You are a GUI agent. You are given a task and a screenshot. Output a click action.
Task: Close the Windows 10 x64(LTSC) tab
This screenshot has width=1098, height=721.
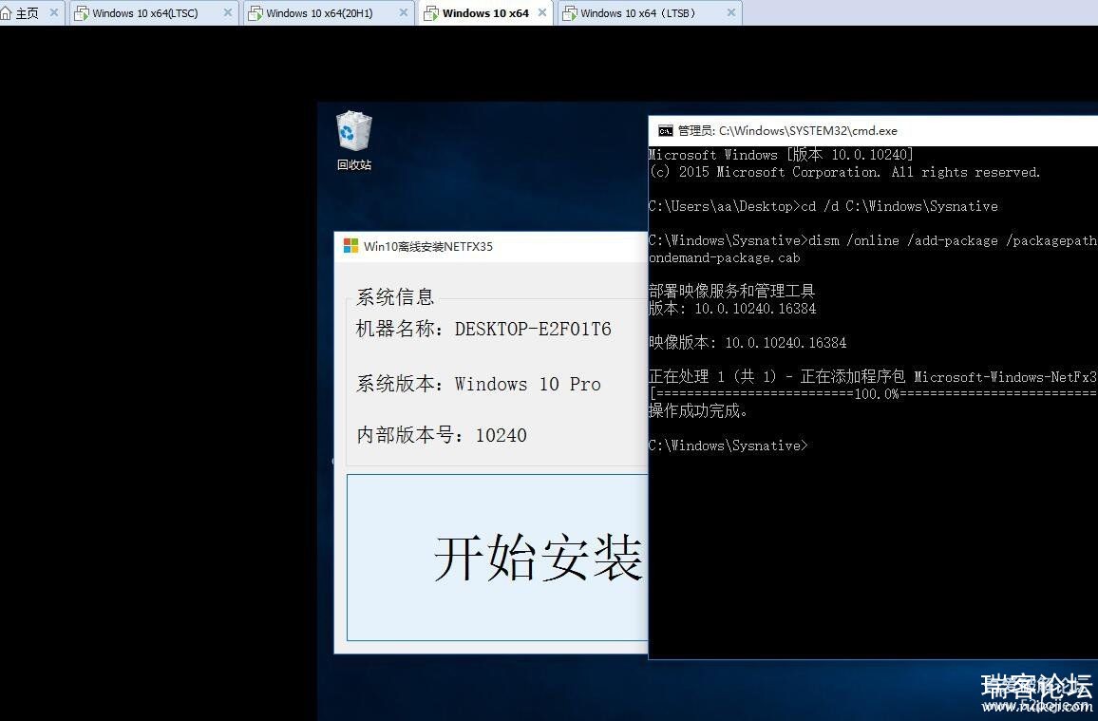coord(228,12)
